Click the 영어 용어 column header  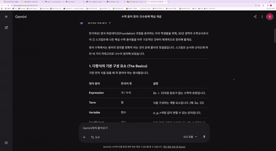click(94, 84)
